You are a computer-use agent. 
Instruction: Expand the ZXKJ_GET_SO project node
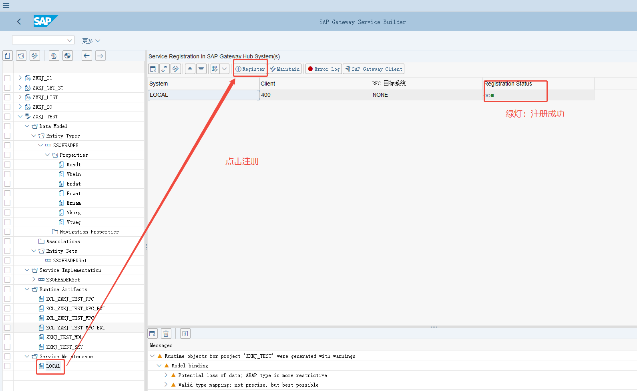coord(20,87)
